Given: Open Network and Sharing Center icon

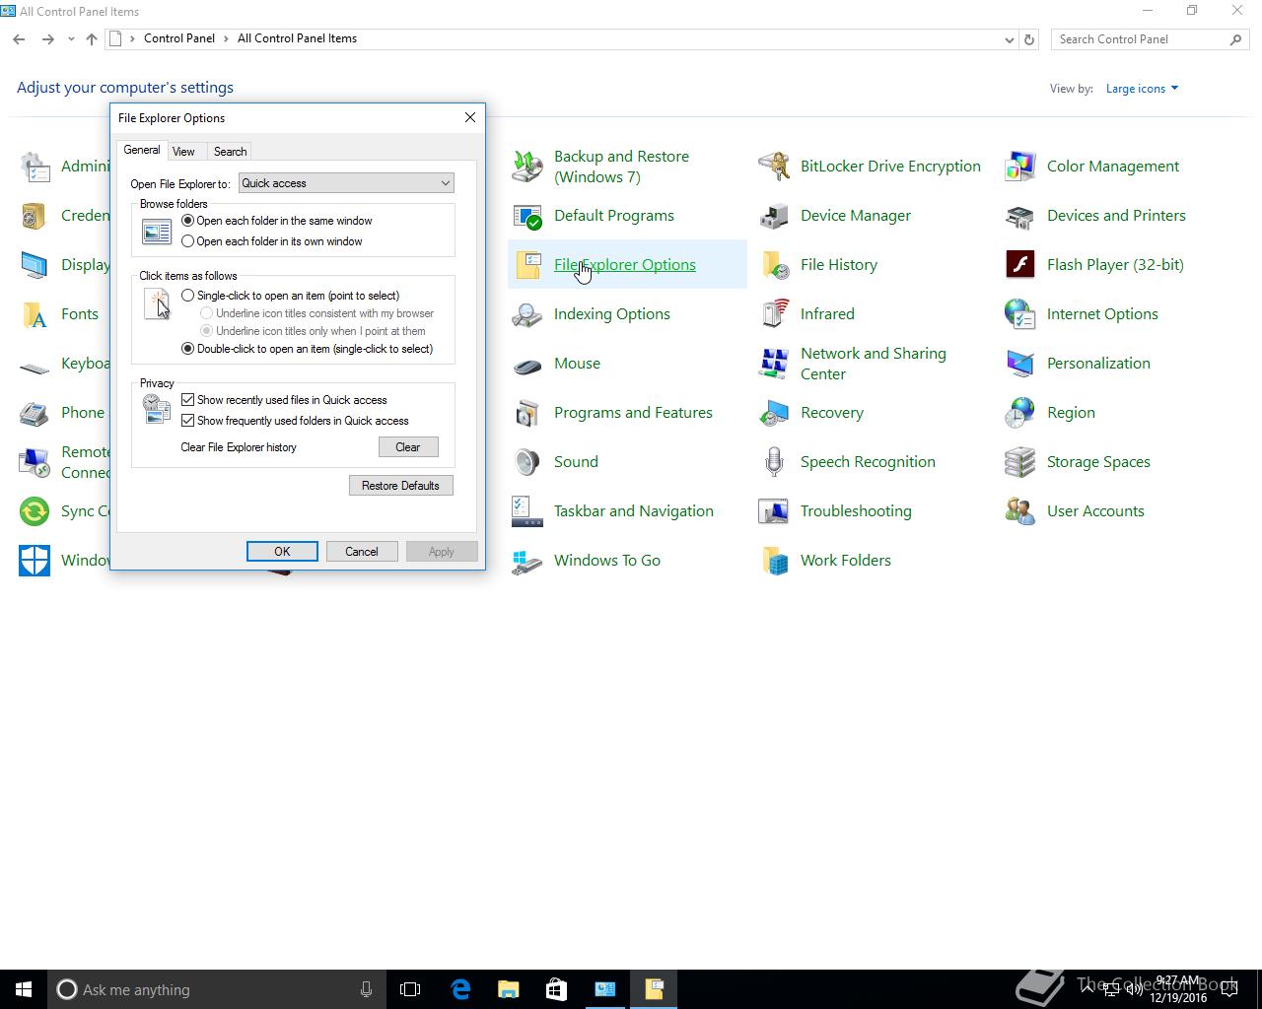Looking at the screenshot, I should (x=774, y=364).
